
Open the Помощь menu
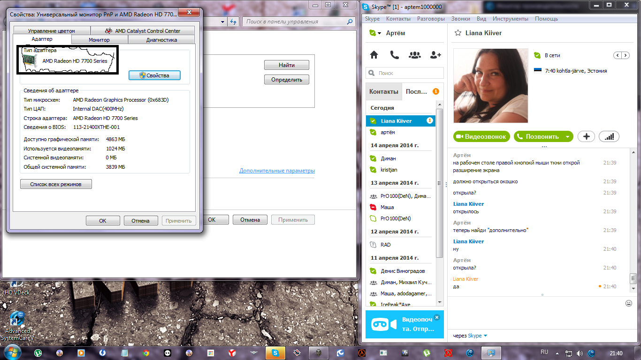[x=546, y=19]
